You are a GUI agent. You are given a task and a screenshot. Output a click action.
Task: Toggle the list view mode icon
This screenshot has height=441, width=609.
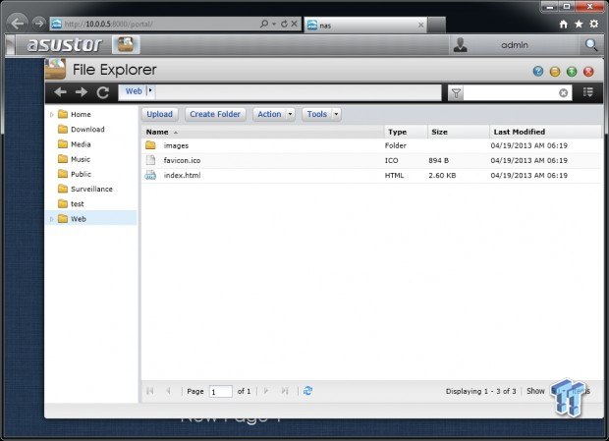(x=588, y=92)
